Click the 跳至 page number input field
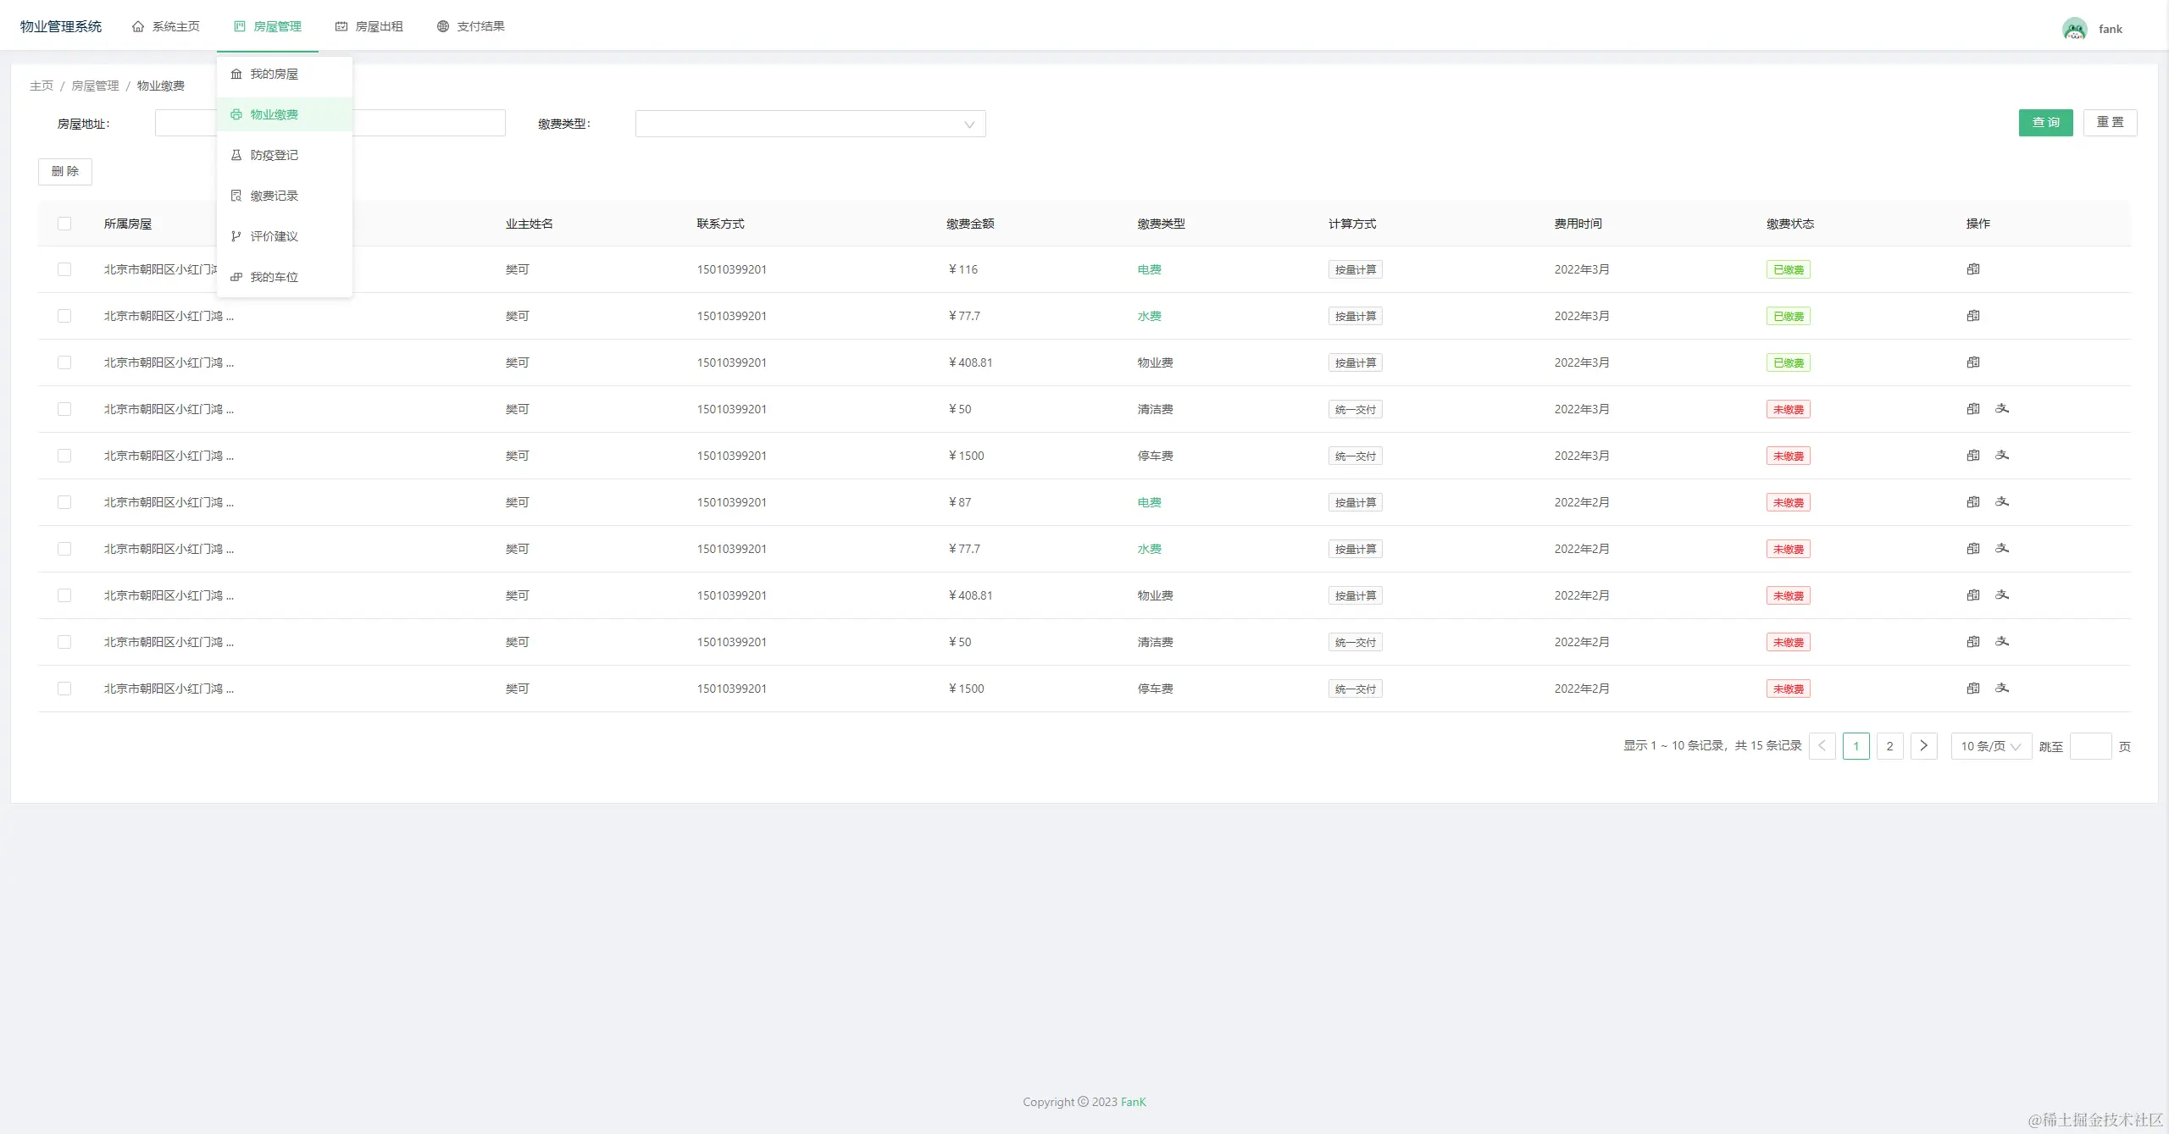The height and width of the screenshot is (1134, 2169). [2089, 746]
